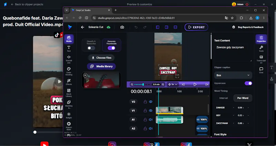Lock the A2 track

(x=145, y=128)
